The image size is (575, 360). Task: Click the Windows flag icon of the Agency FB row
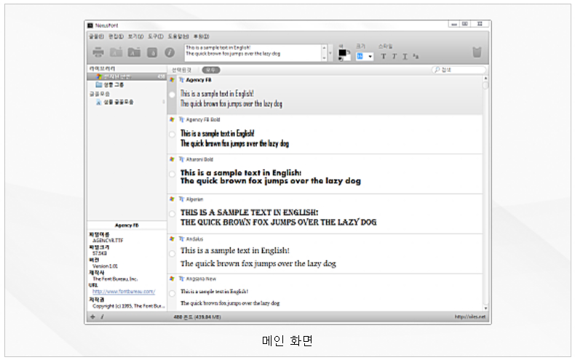pyautogui.click(x=172, y=80)
